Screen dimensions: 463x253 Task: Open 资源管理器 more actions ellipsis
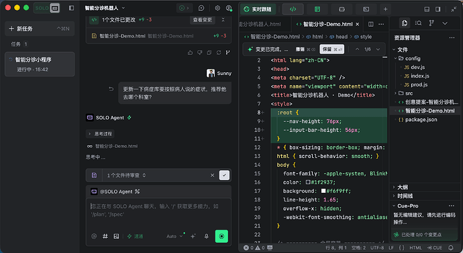pos(452,37)
